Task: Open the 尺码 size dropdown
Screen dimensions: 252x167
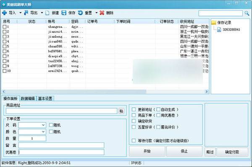Action: pyautogui.click(x=43, y=125)
